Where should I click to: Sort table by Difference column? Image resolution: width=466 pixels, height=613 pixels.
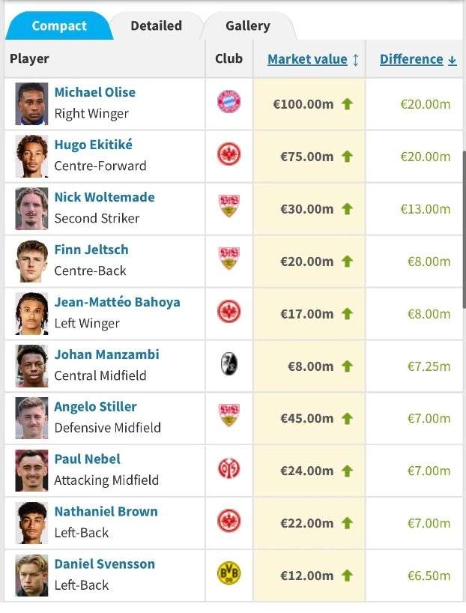411,59
